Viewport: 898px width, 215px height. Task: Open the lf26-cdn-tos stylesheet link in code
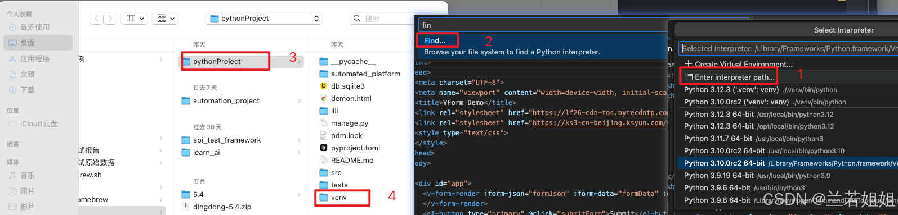pyautogui.click(x=600, y=113)
